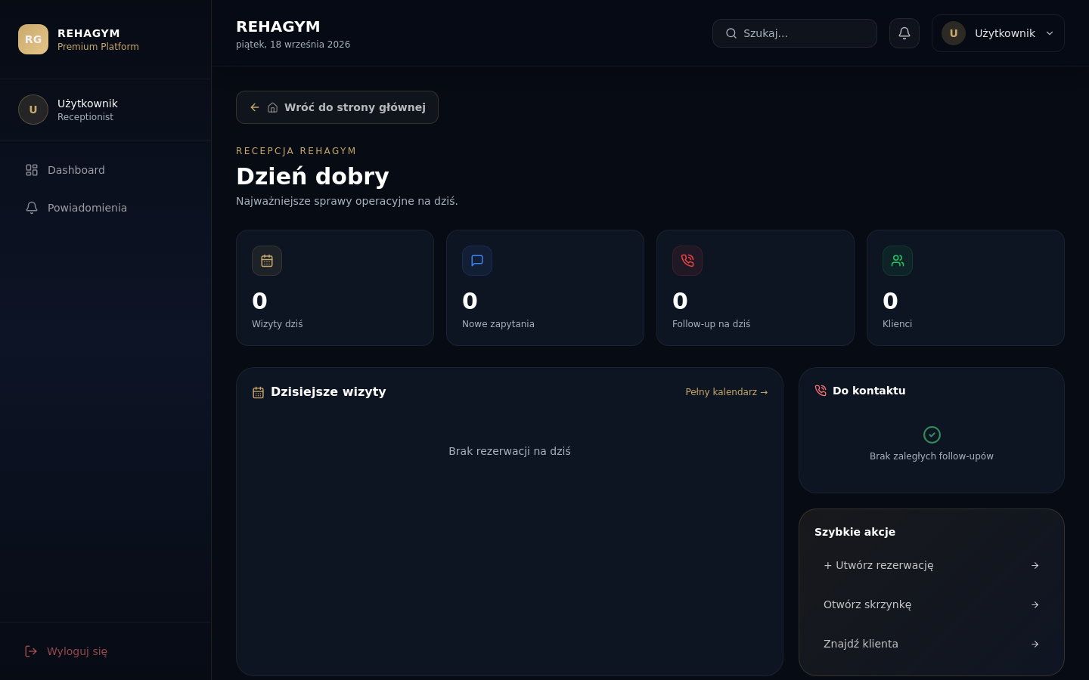The image size is (1089, 680).
Task: Click the Powiadomienia bell icon in sidebar
Action: pos(32,208)
